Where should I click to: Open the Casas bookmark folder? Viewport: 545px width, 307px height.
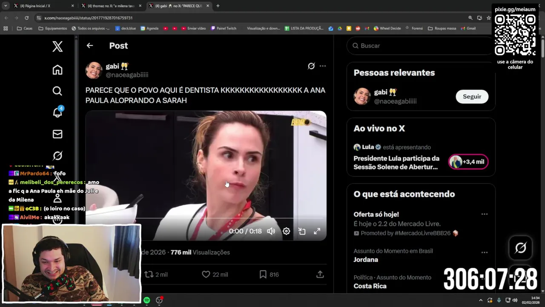25,29
